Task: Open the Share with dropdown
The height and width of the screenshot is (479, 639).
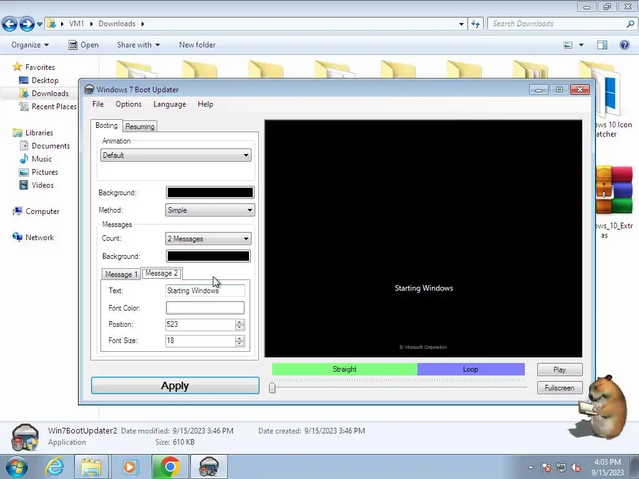Action: (x=138, y=45)
